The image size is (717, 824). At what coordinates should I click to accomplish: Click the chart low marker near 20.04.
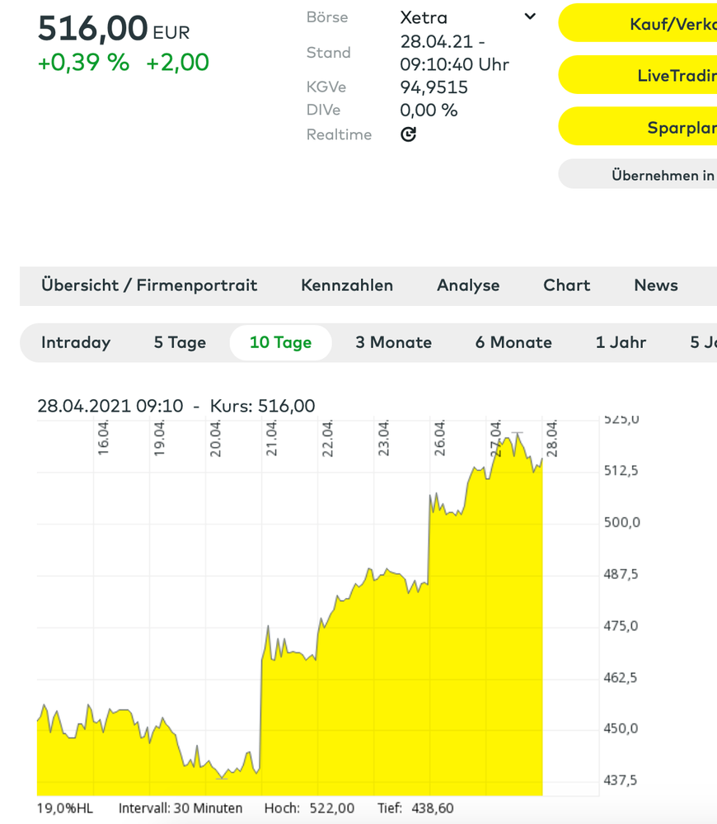pyautogui.click(x=221, y=777)
